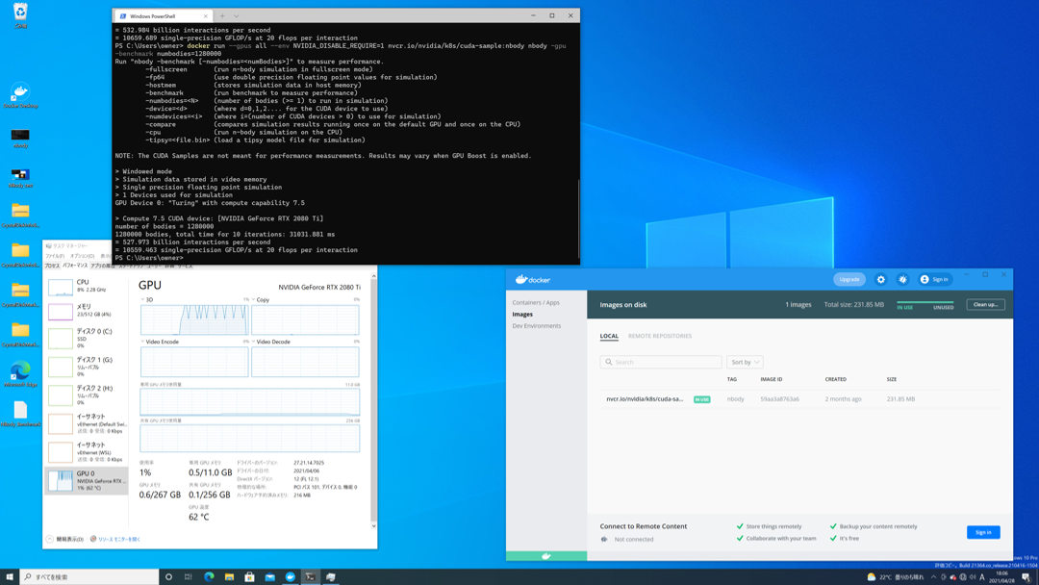Click the nbody tag in the image row
Viewport: 1039px width, 585px height.
(x=736, y=399)
